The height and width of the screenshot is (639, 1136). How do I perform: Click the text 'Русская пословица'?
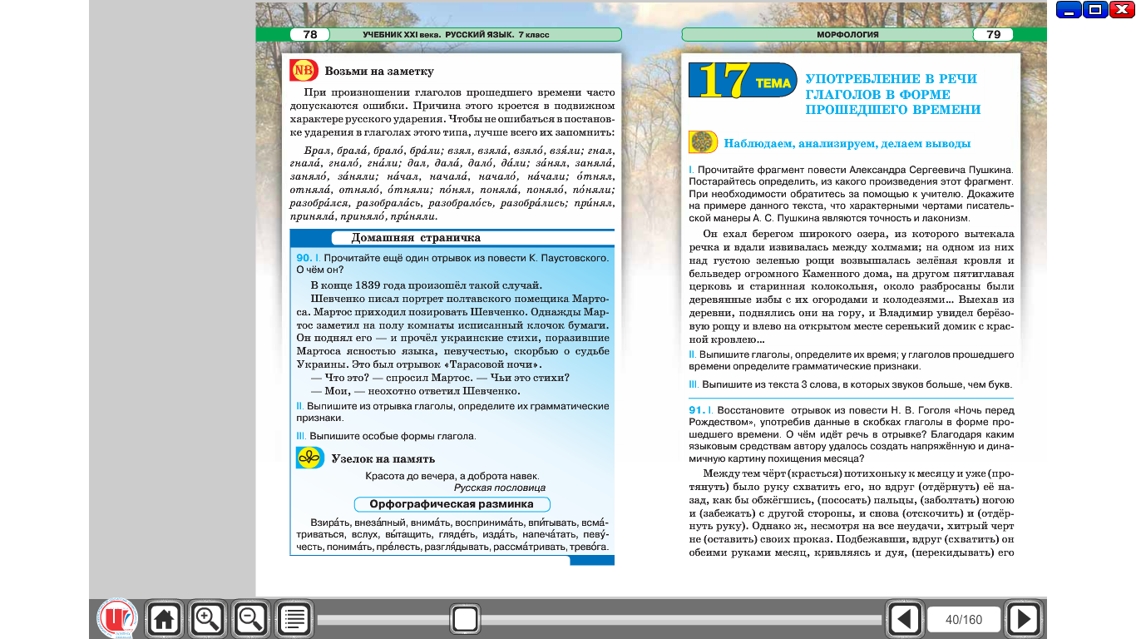[500, 488]
